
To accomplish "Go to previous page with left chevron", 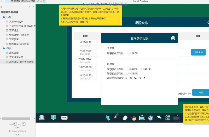I will pos(30,7).
